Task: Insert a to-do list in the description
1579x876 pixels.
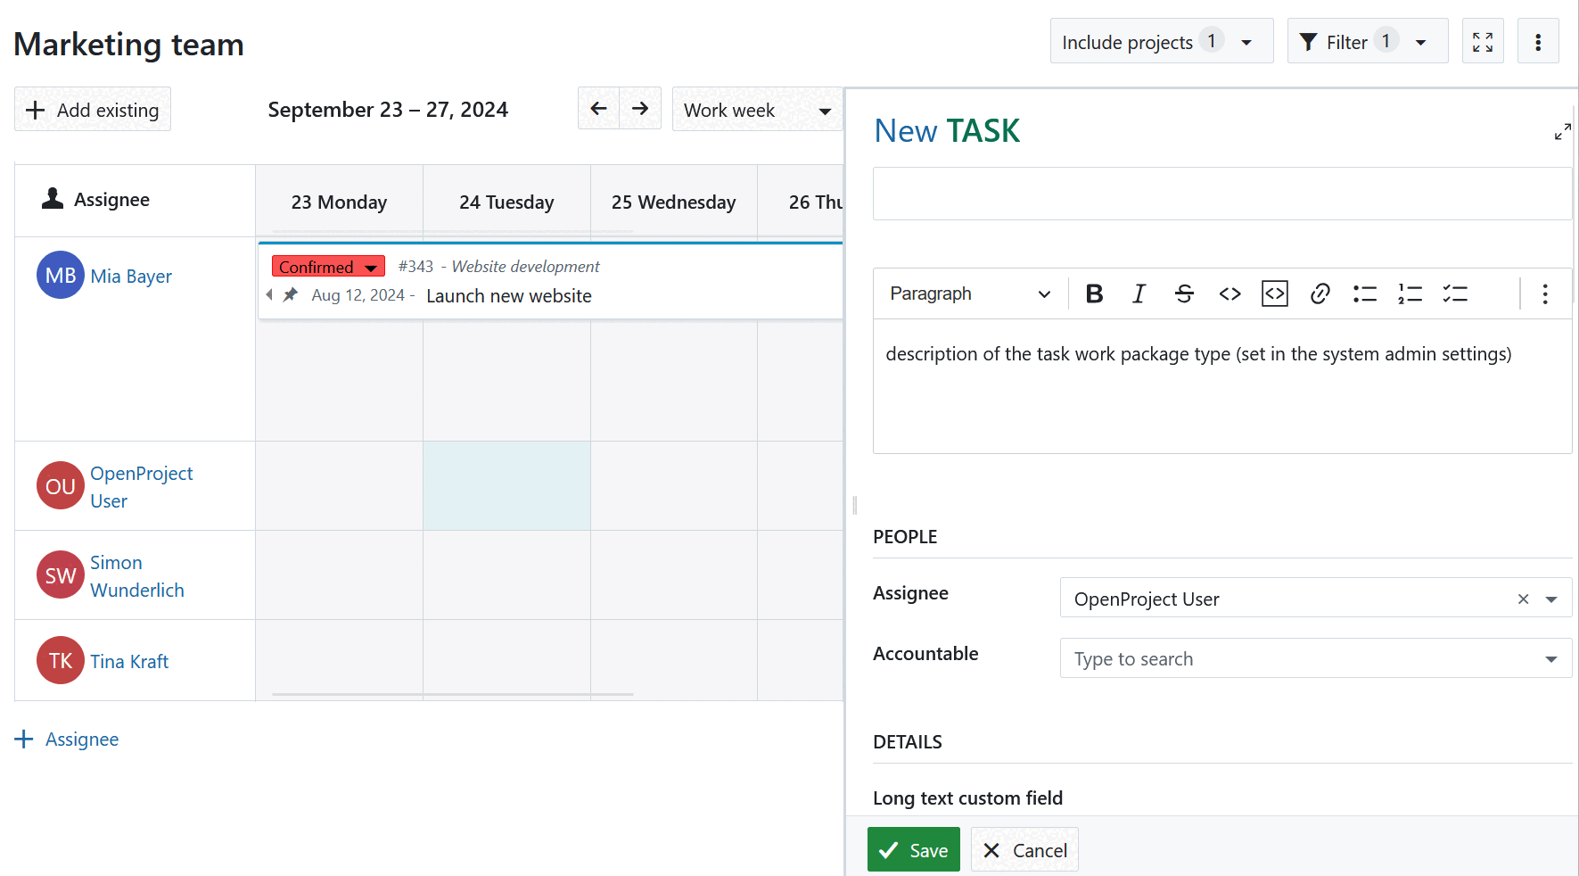Action: [x=1455, y=293]
